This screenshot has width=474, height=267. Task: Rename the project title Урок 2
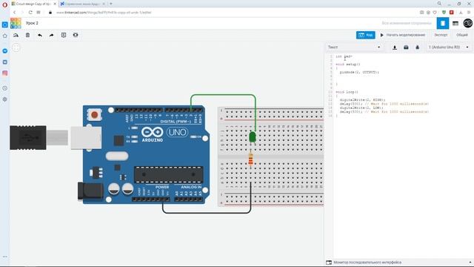tap(32, 23)
